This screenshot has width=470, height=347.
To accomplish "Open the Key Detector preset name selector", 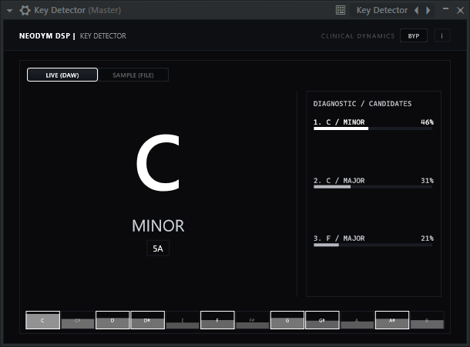I will pos(381,11).
